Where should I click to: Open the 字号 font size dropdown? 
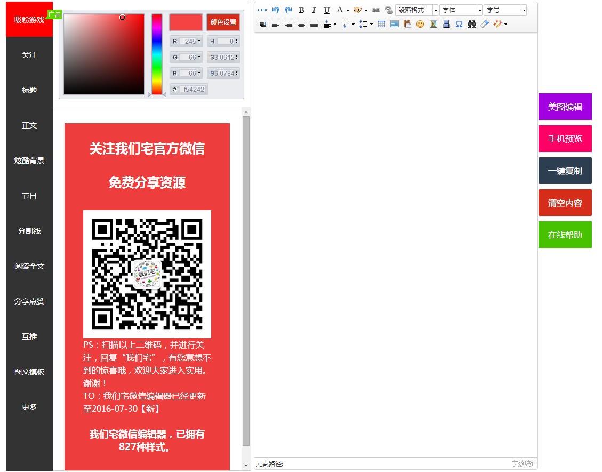(505, 10)
